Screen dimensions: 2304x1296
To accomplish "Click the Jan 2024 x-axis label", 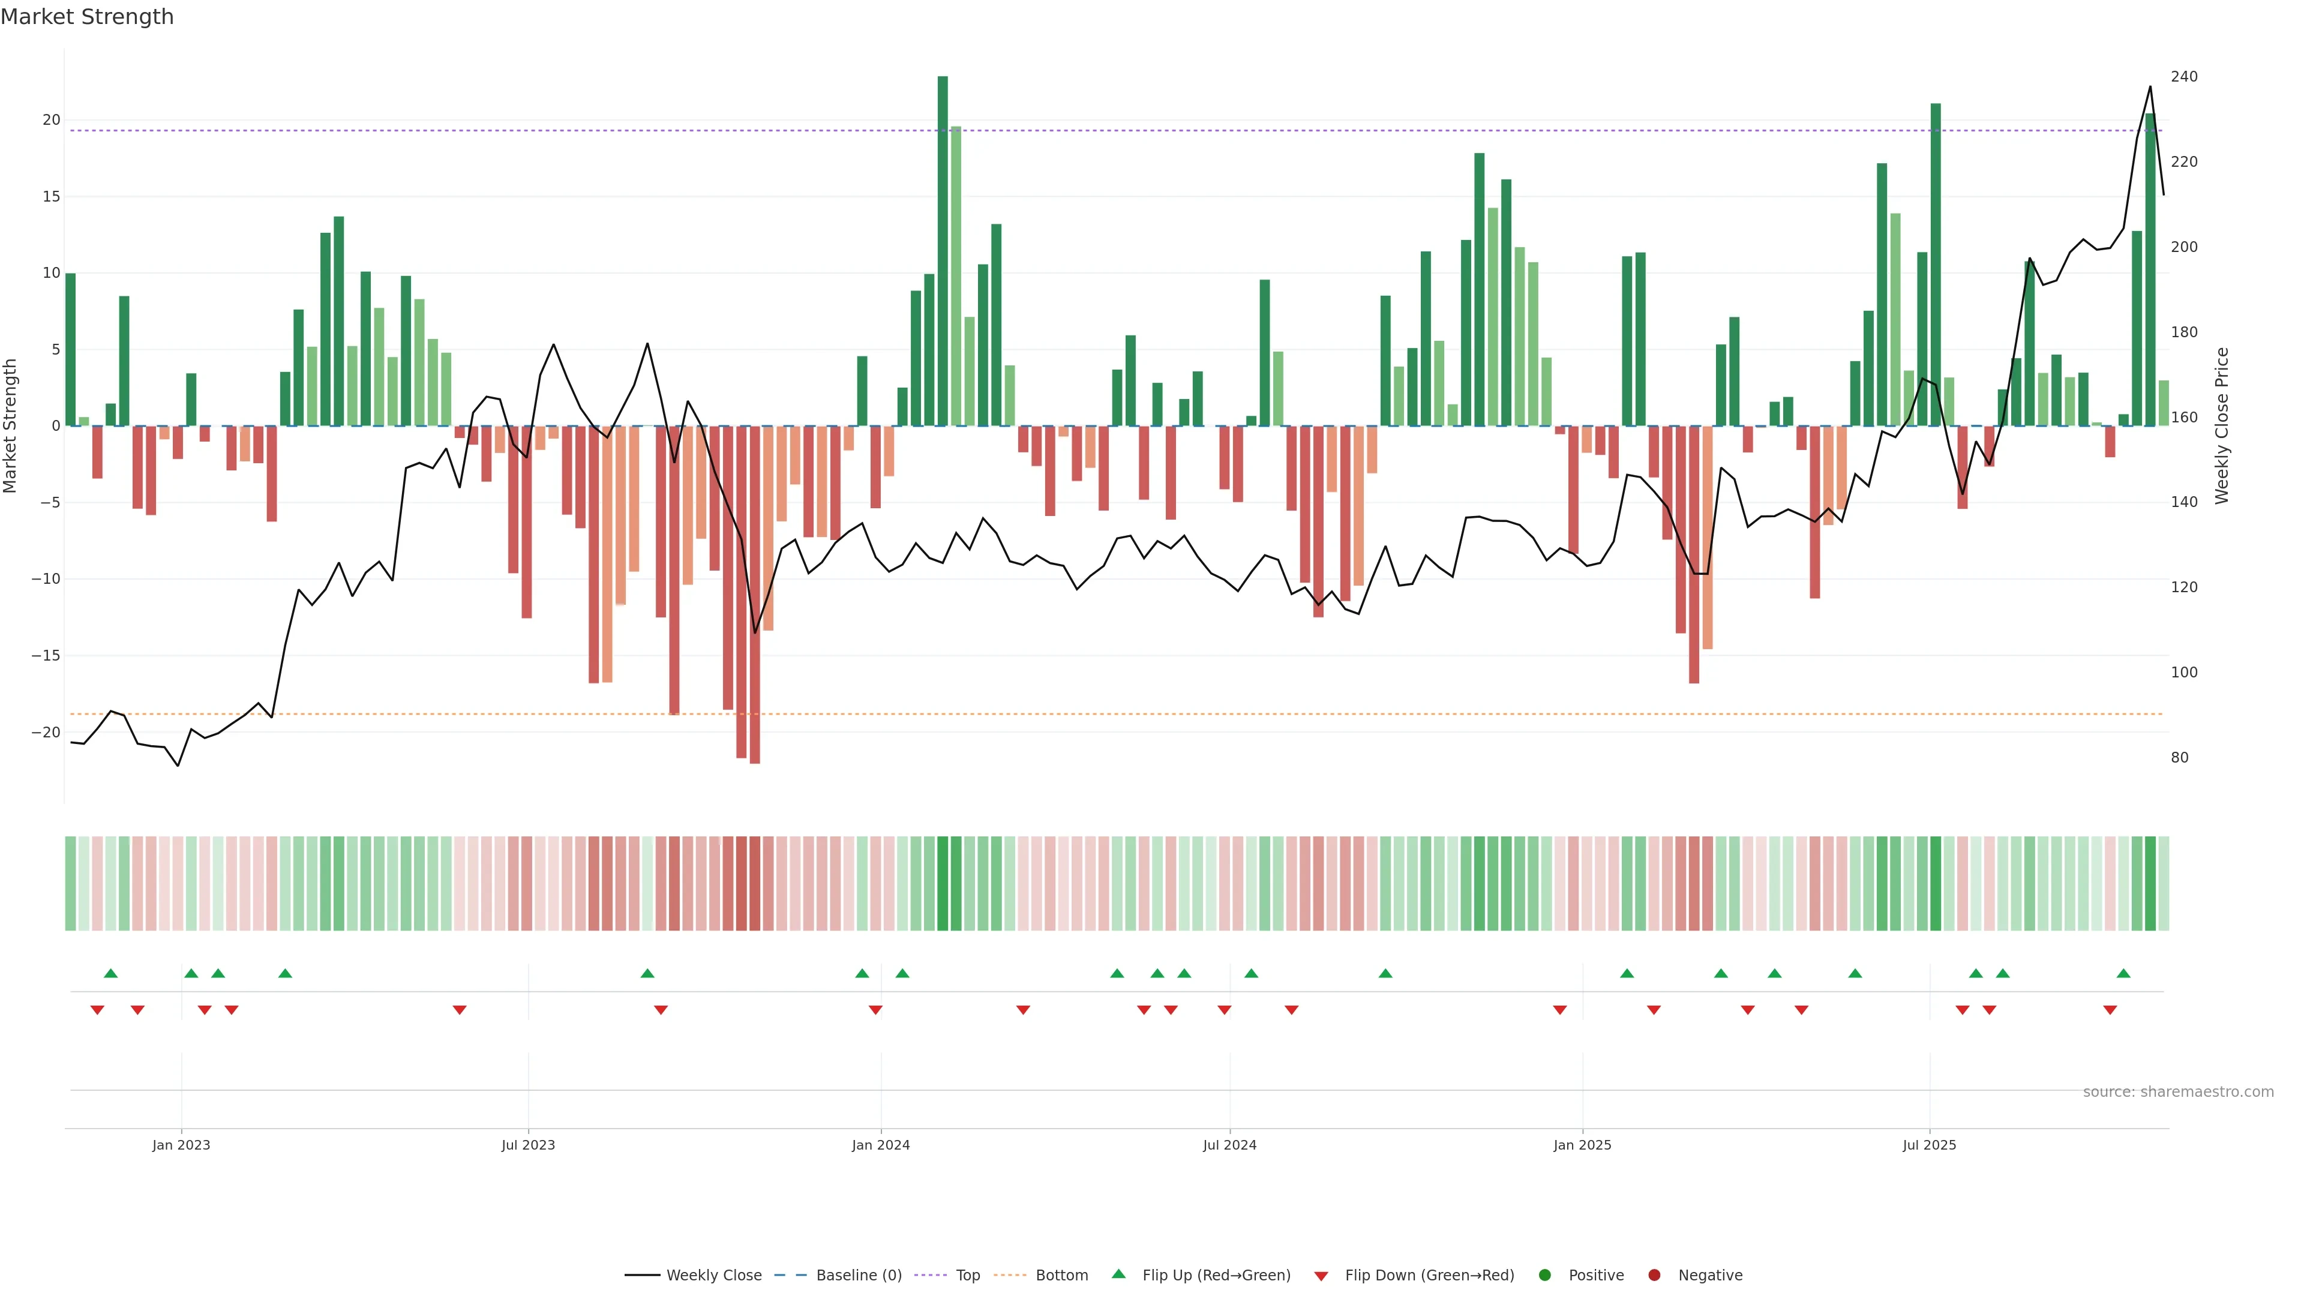I will pyautogui.click(x=881, y=1145).
